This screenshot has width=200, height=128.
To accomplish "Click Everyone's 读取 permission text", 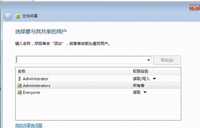I will pos(137,92).
